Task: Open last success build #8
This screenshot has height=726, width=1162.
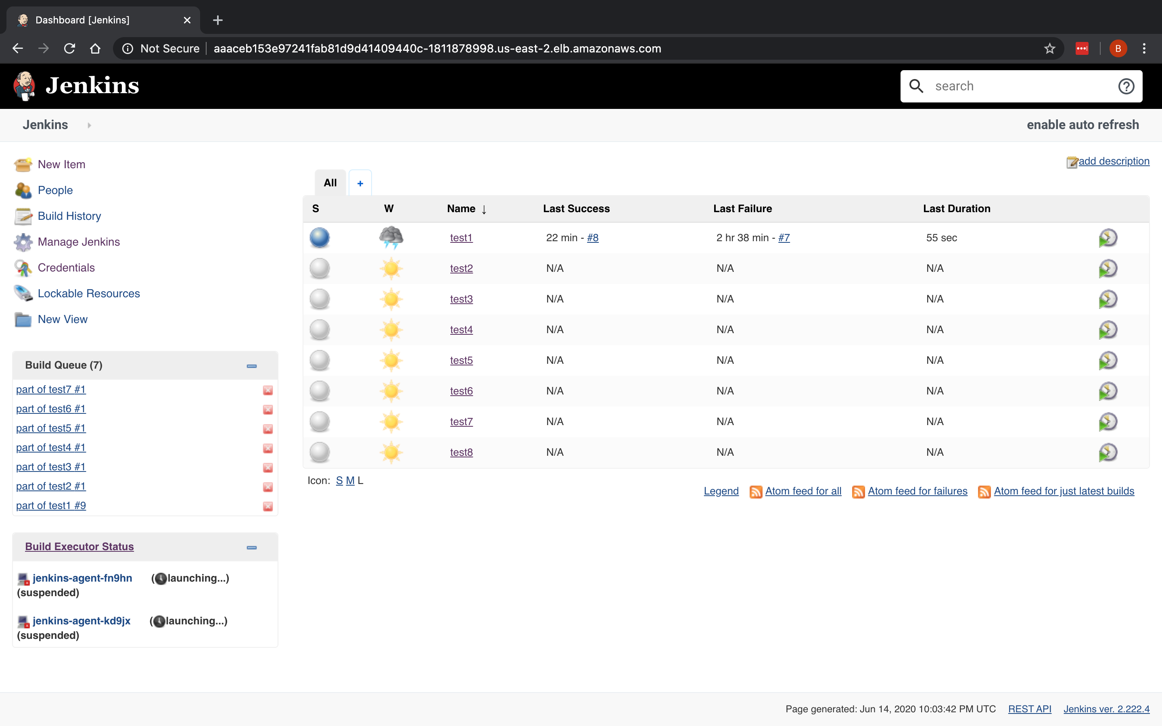Action: click(593, 238)
